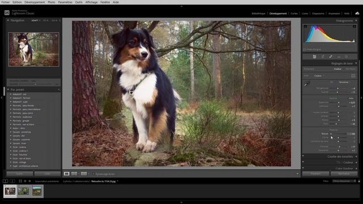Screen dimensions: 363x204
Task: Select the Edit tool in tool strip
Action: click(x=314, y=57)
